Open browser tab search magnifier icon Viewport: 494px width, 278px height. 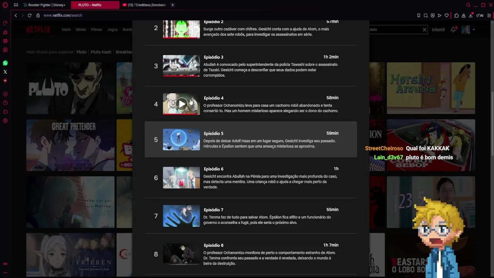point(468,5)
